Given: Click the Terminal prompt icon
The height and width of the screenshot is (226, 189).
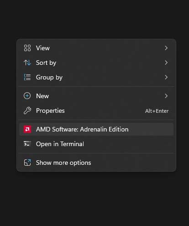Looking at the screenshot, I should [x=27, y=144].
